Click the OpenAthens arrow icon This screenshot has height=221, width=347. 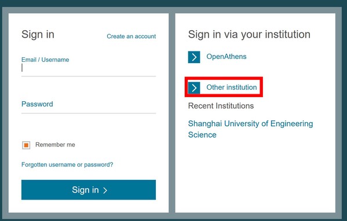point(194,57)
